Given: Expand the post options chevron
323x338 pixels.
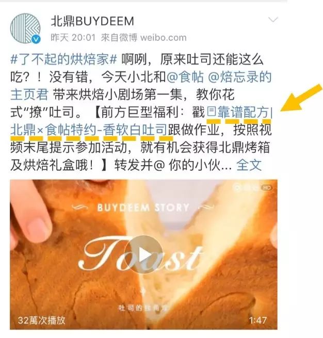Looking at the screenshot, I should click(x=273, y=20).
